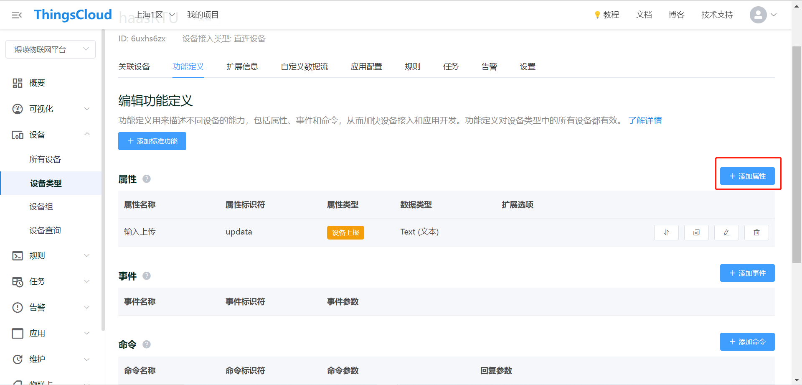This screenshot has width=802, height=385.
Task: Click the 应用 application sidebar icon
Action: [x=17, y=333]
